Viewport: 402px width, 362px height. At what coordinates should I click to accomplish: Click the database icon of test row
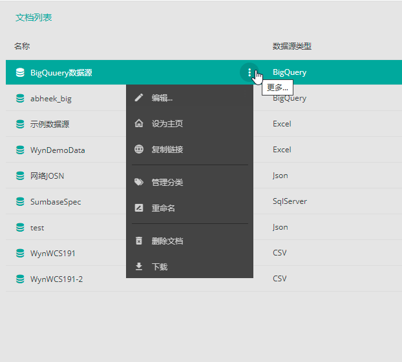pos(20,228)
